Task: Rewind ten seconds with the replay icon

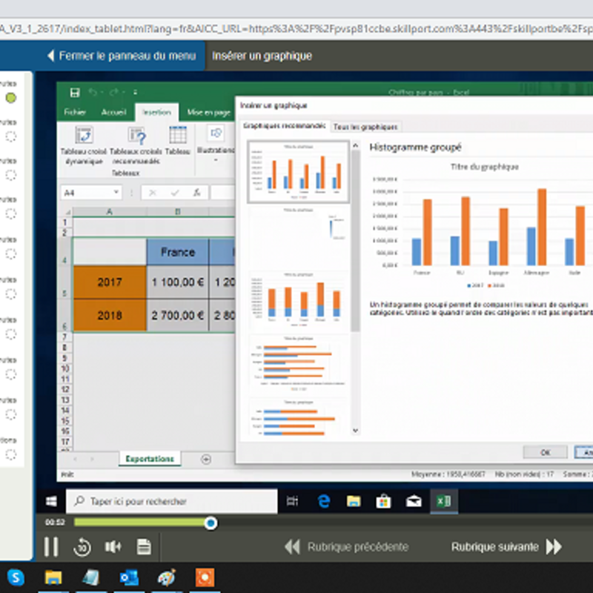Action: 82,547
